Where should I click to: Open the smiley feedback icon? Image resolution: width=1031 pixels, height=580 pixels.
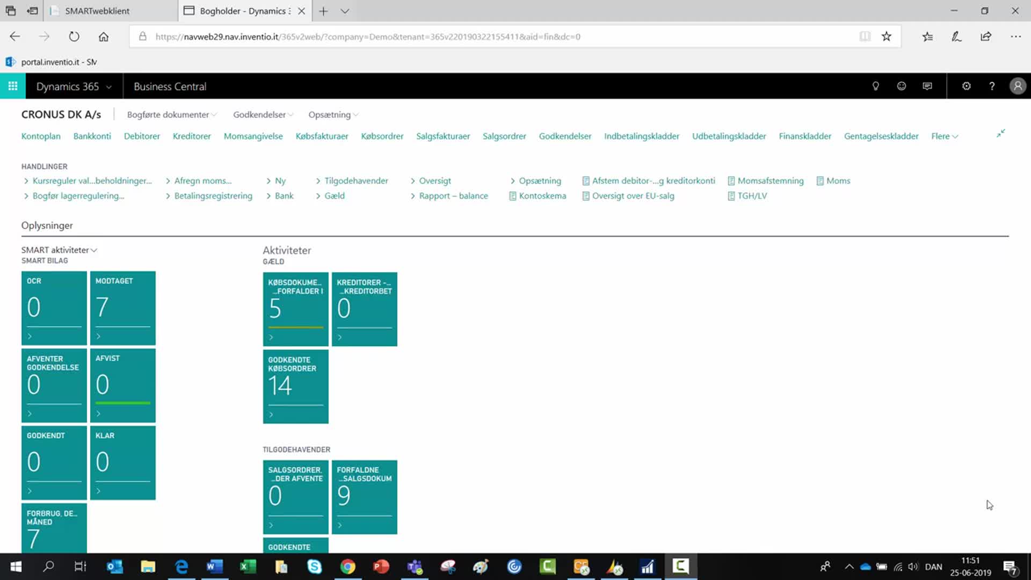tap(901, 86)
